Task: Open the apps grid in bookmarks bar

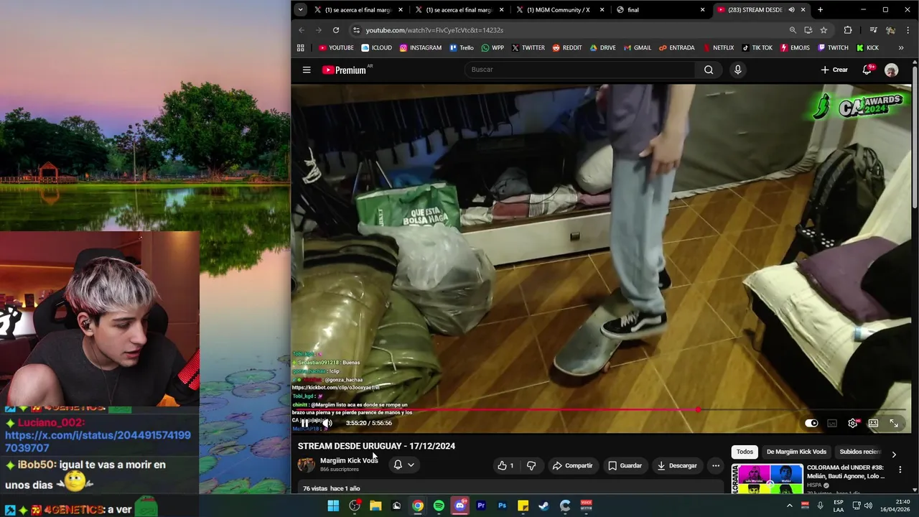Action: coord(301,48)
